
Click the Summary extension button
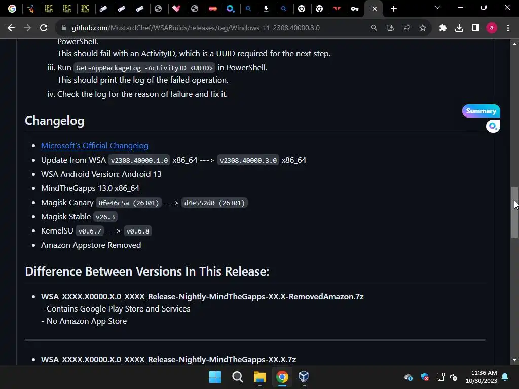pyautogui.click(x=481, y=111)
